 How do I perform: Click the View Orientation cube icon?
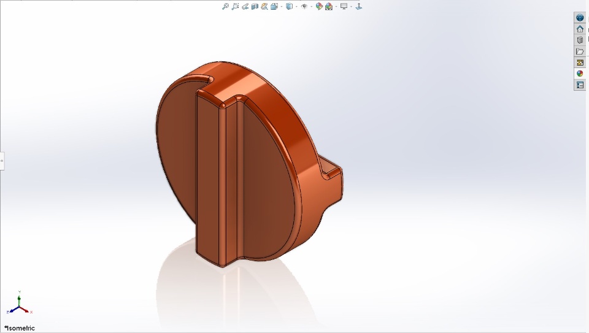pyautogui.click(x=274, y=6)
